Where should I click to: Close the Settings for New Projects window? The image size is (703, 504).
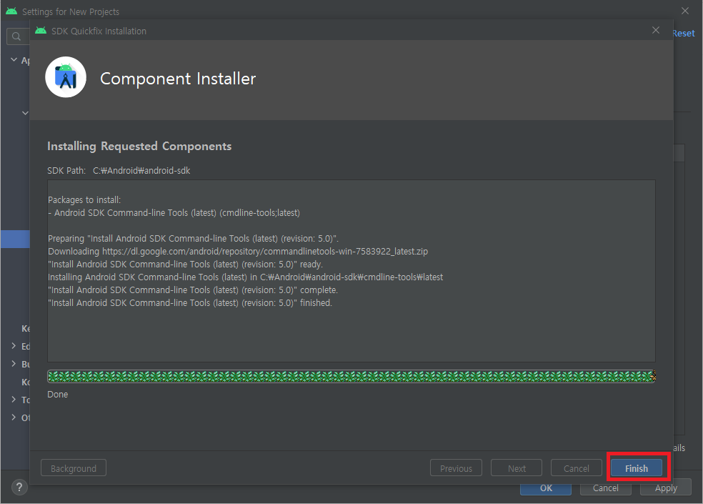(685, 11)
